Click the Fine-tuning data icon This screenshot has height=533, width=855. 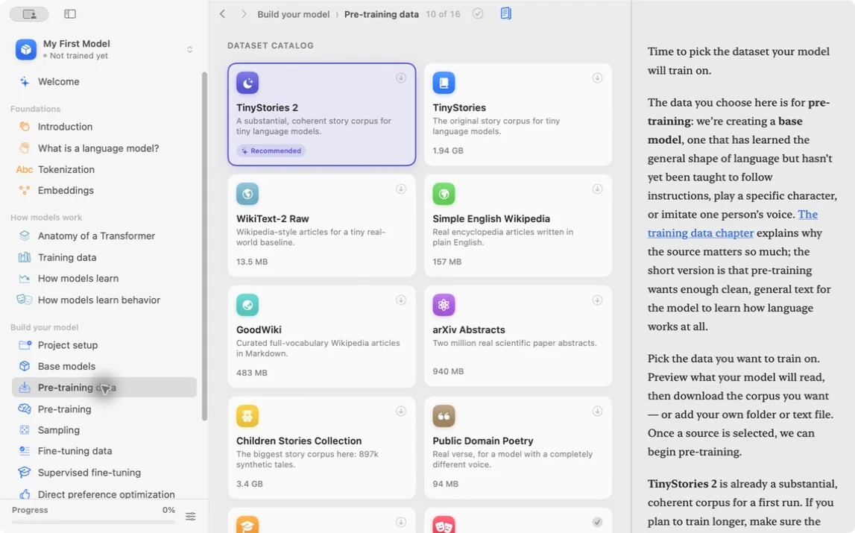(x=25, y=450)
